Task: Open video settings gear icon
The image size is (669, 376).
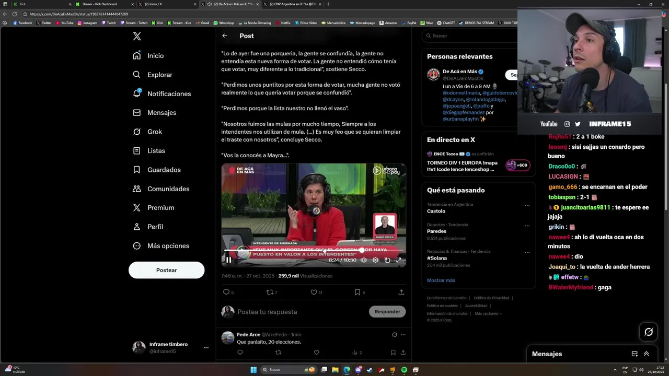Action: coord(375,260)
